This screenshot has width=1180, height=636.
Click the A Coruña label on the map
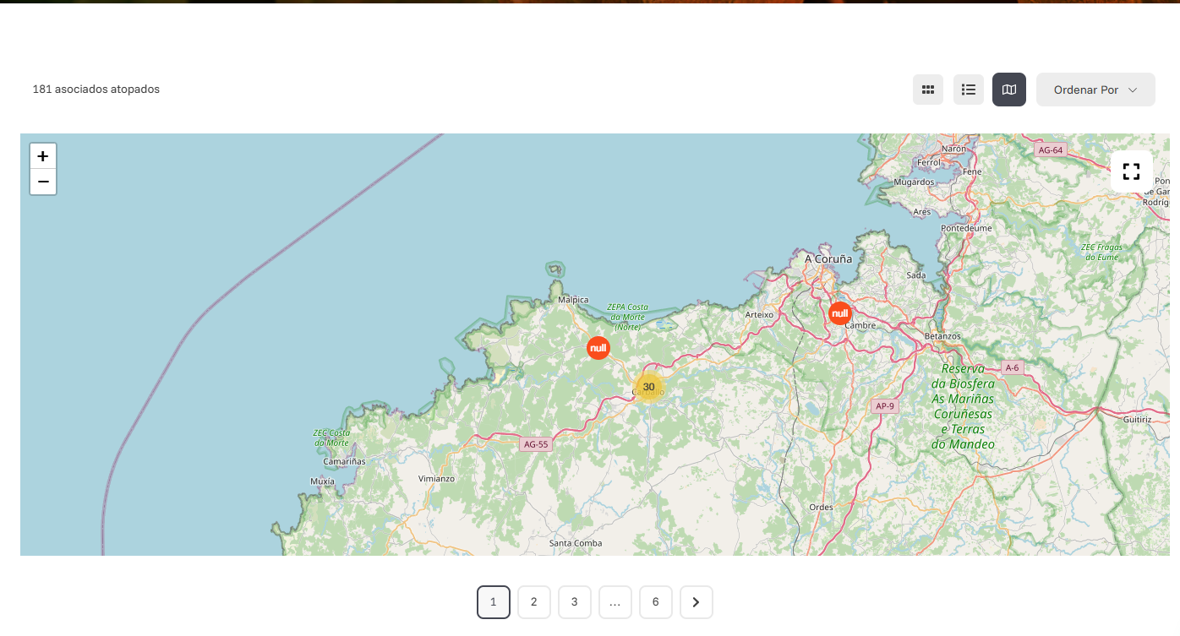tap(828, 259)
